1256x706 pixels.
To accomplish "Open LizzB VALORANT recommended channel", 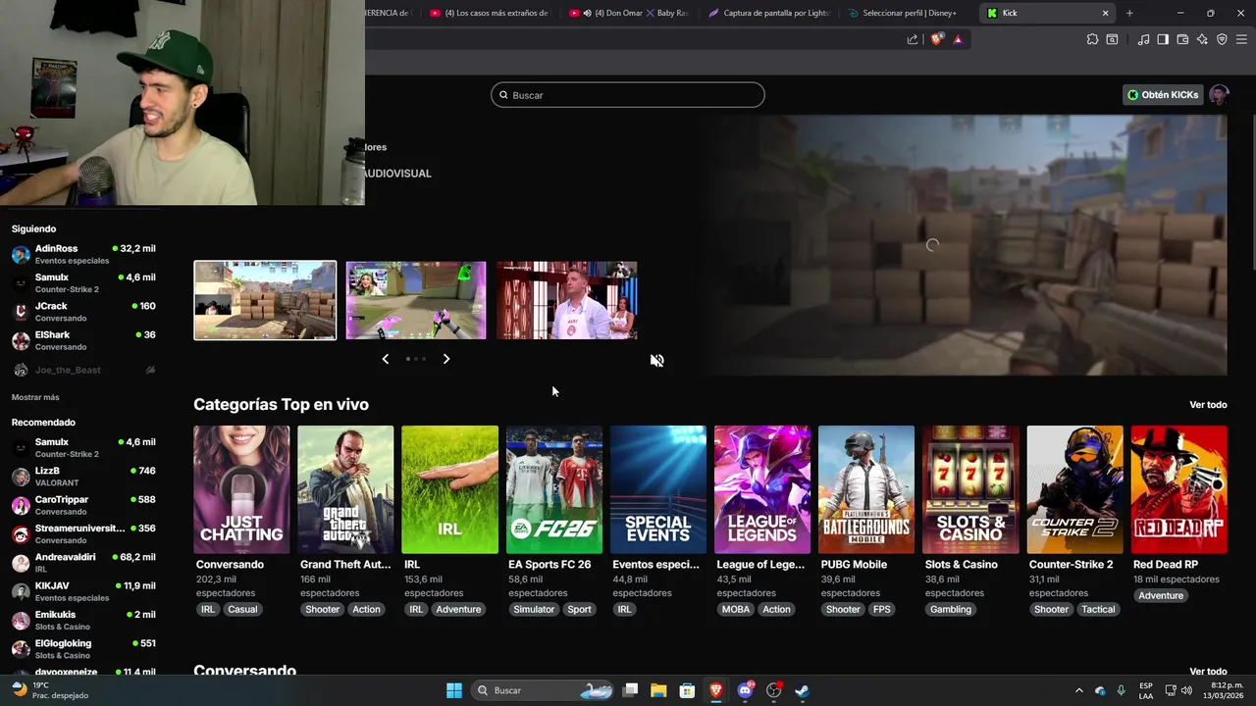I will click(x=83, y=477).
